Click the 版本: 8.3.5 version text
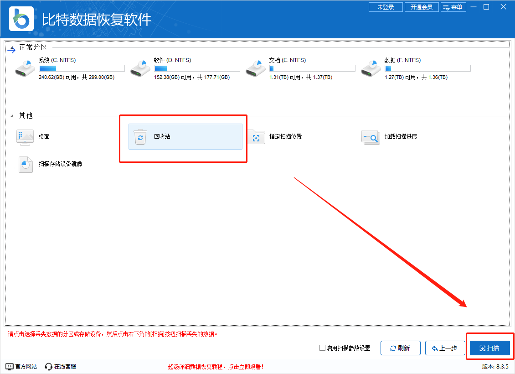The image size is (515, 374). 495,366
